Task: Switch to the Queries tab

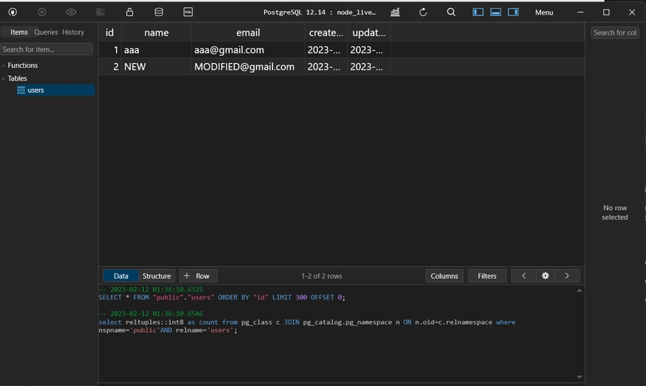Action: [46, 31]
